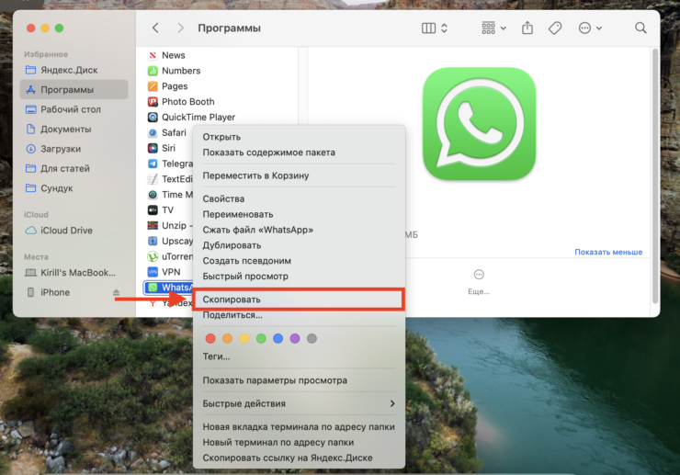The height and width of the screenshot is (475, 680).
Task: Open Kirill's MacBook location
Action: coord(74,273)
